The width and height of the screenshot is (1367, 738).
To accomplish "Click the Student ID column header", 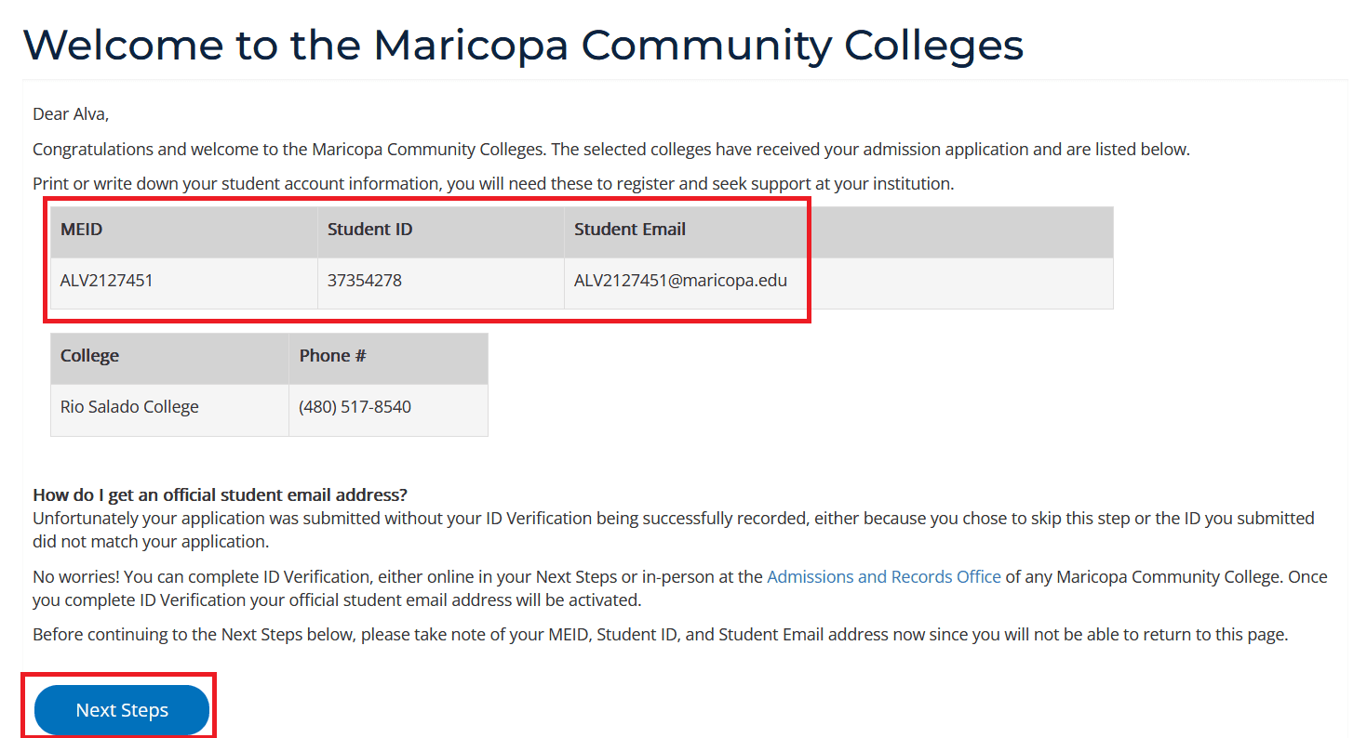I will [369, 230].
